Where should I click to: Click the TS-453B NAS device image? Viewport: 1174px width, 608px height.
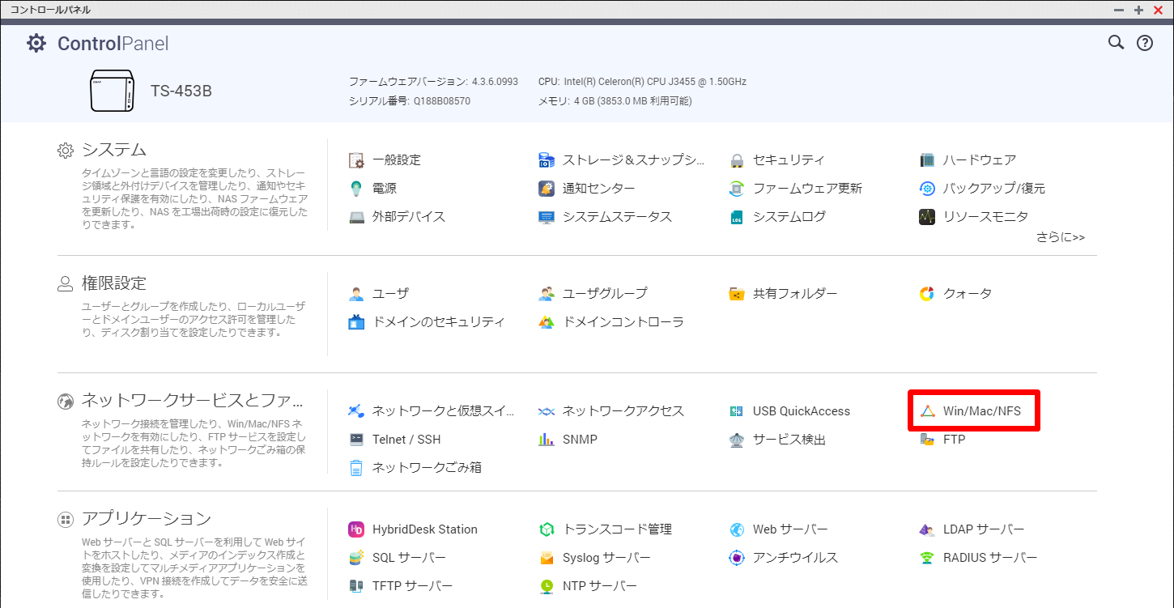click(x=112, y=91)
